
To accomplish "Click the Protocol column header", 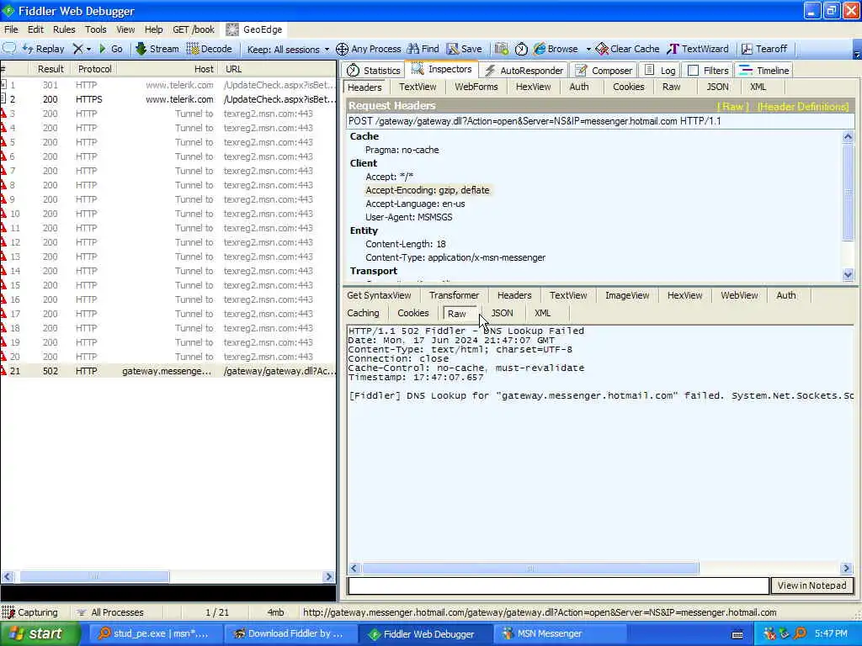I will (94, 69).
